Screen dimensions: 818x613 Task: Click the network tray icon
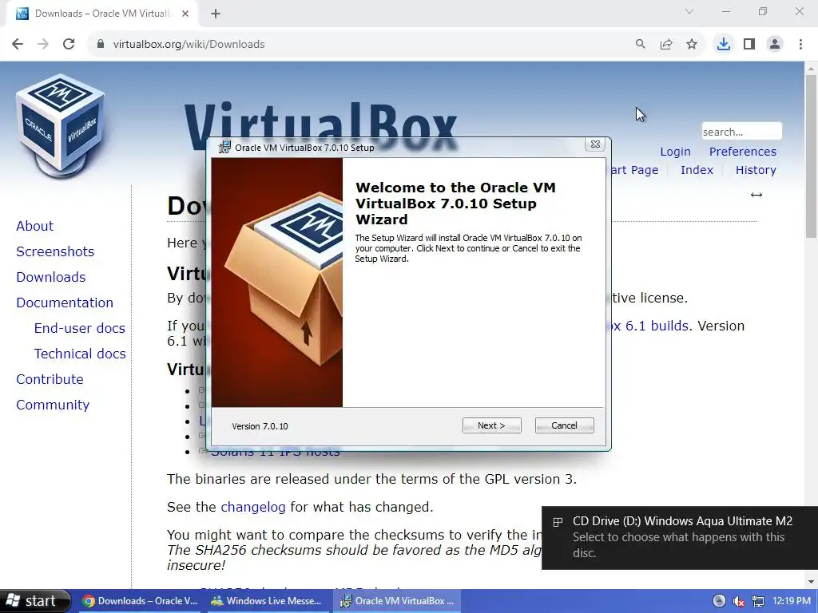click(757, 601)
